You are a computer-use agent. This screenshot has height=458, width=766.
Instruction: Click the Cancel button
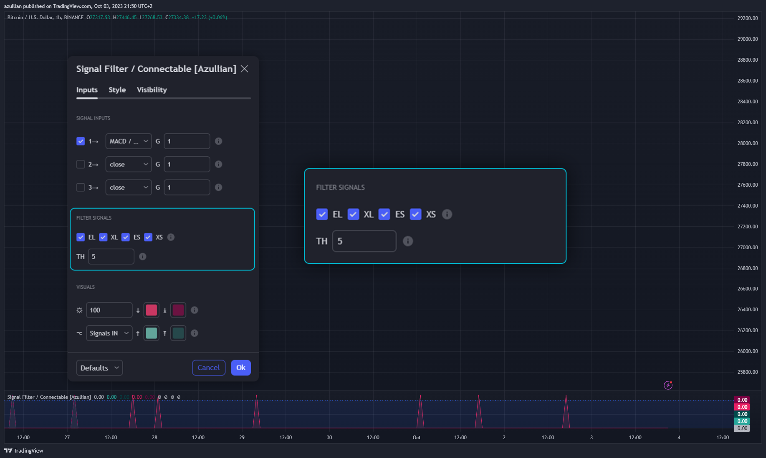[209, 368]
